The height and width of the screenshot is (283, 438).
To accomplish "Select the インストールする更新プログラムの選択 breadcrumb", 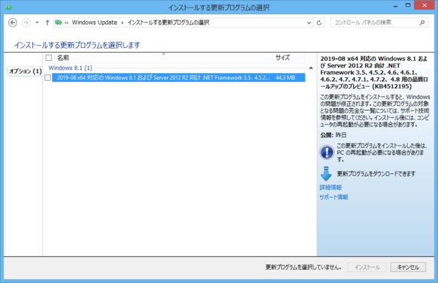I will 168,23.
